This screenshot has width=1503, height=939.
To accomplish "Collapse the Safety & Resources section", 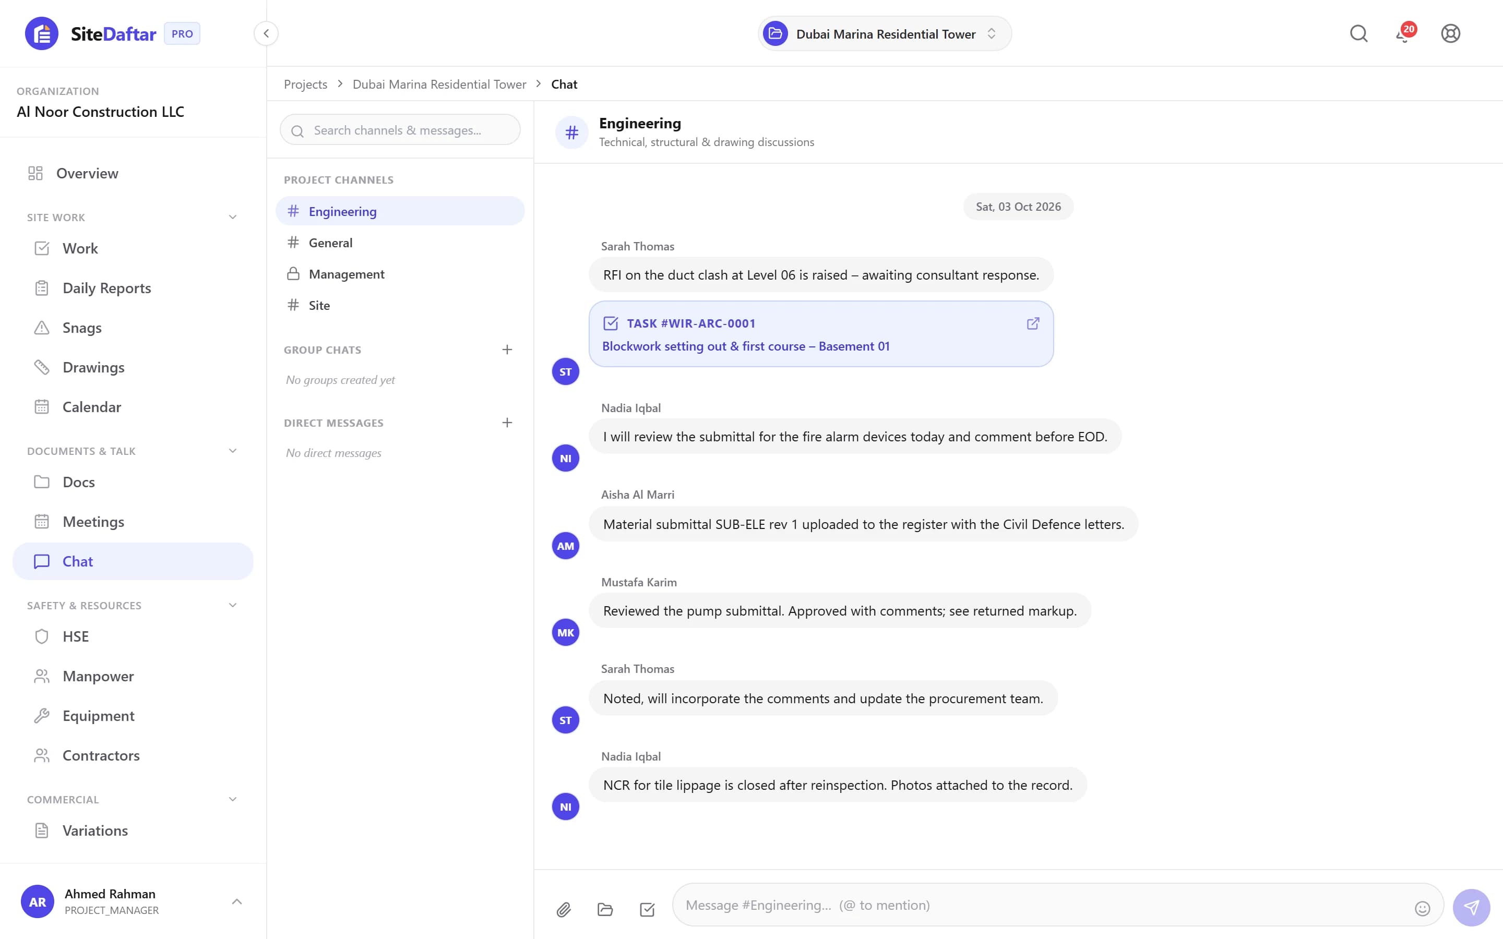I will (232, 606).
